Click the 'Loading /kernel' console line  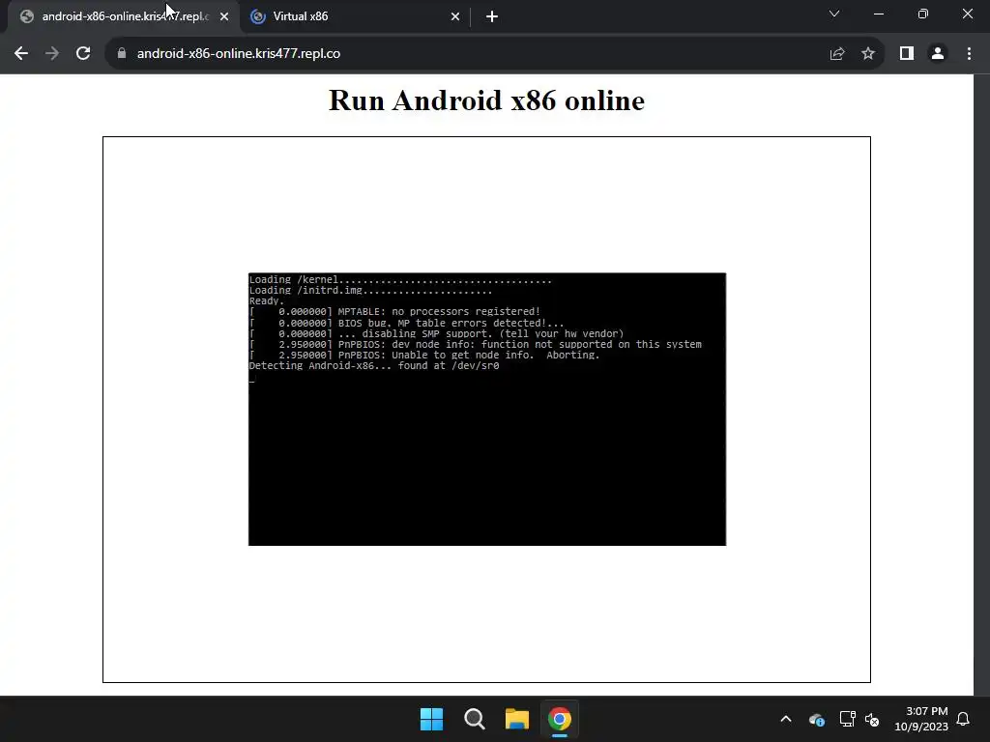[x=400, y=279]
